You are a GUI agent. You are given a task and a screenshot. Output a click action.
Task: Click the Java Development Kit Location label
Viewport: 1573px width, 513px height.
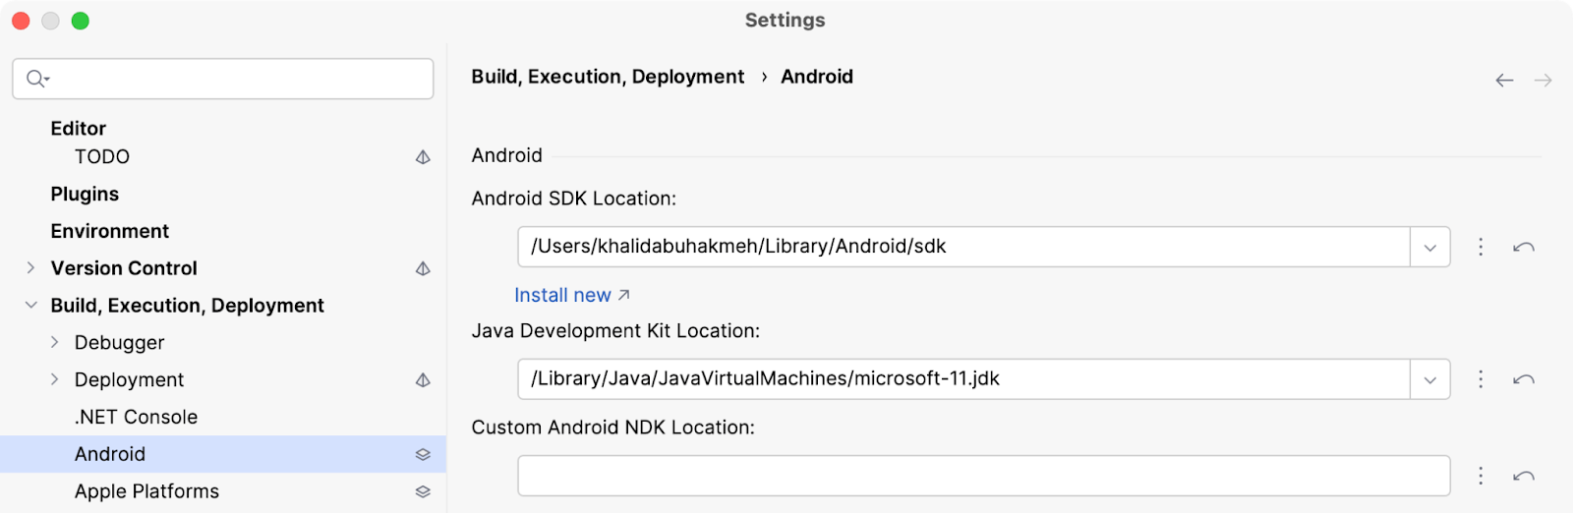(615, 331)
